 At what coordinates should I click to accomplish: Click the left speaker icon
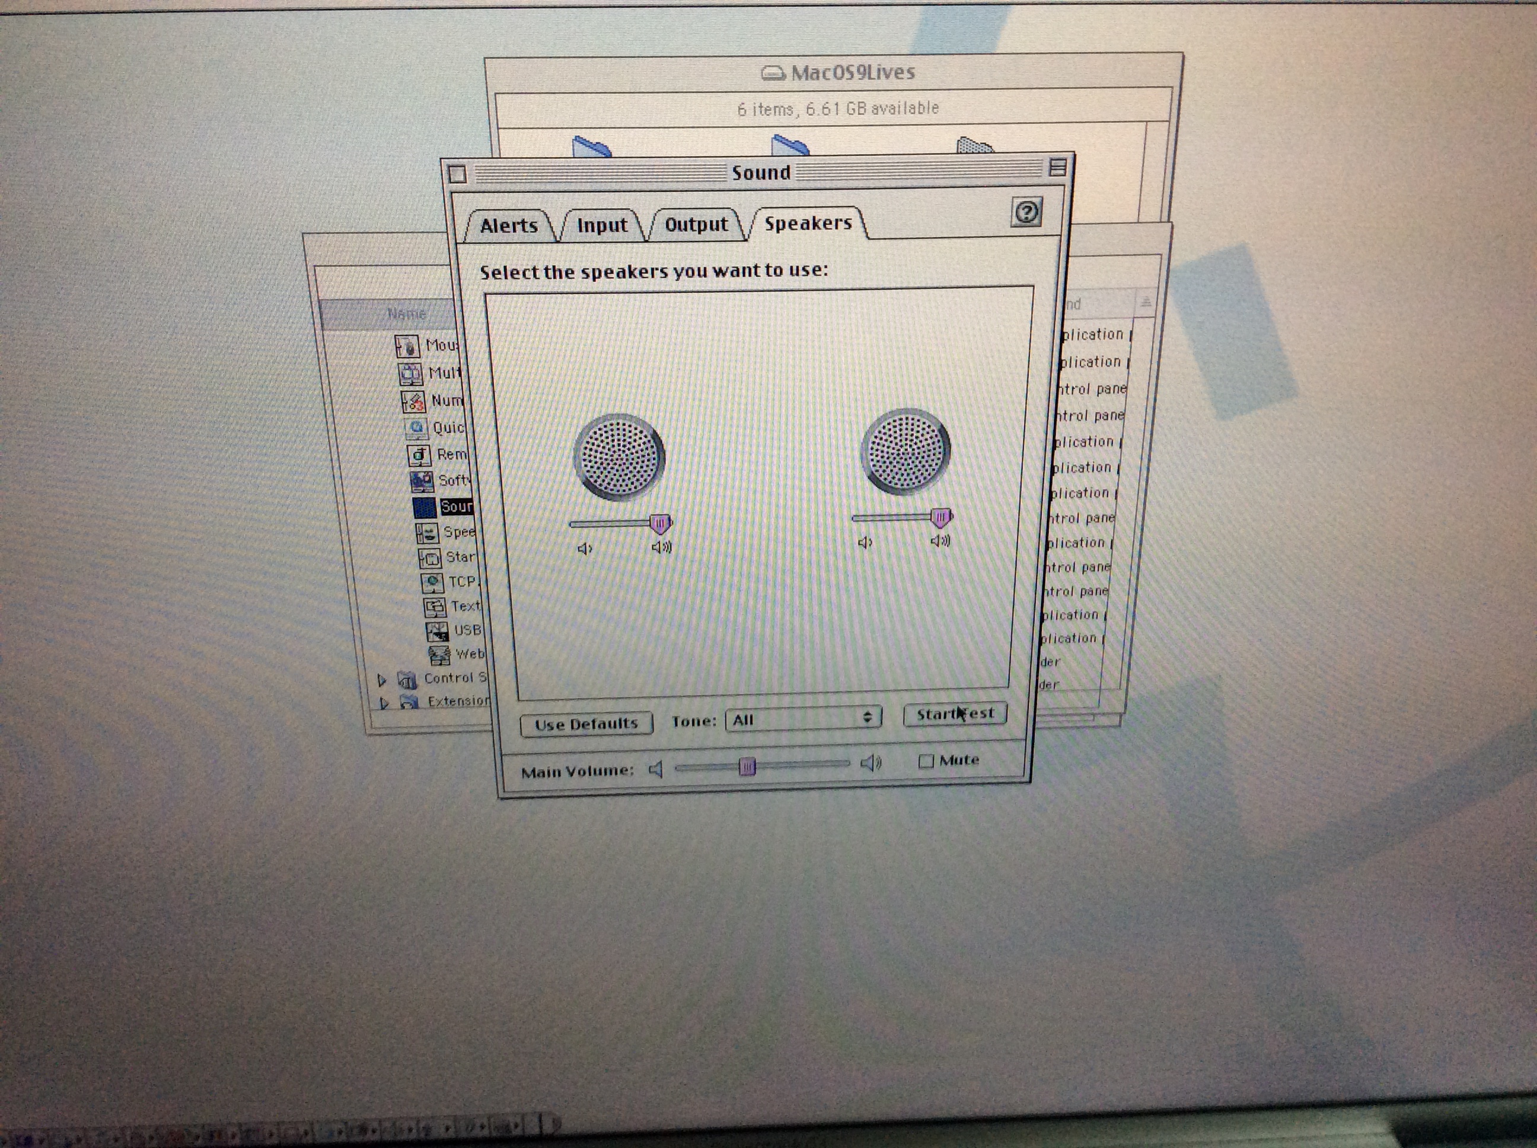[618, 457]
